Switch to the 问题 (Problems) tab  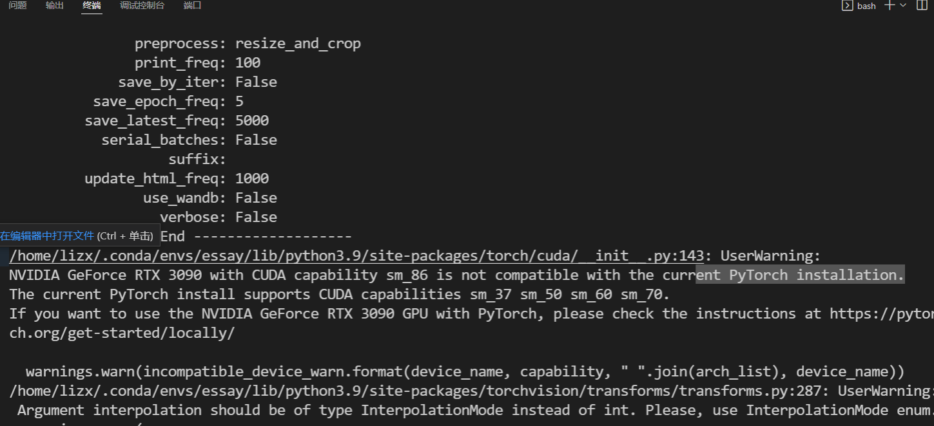(x=17, y=5)
